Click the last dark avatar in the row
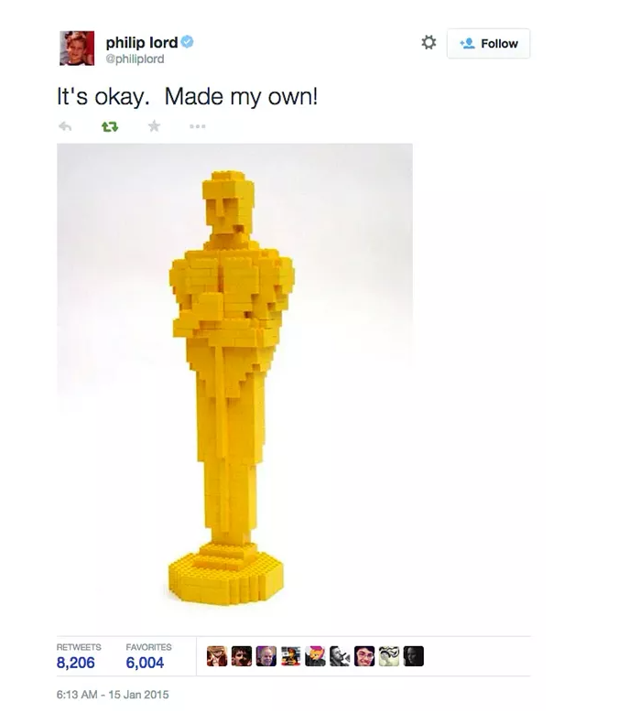 click(x=413, y=656)
